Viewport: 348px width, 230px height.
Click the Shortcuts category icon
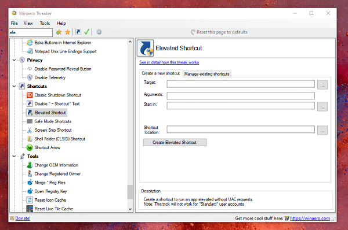coord(22,86)
